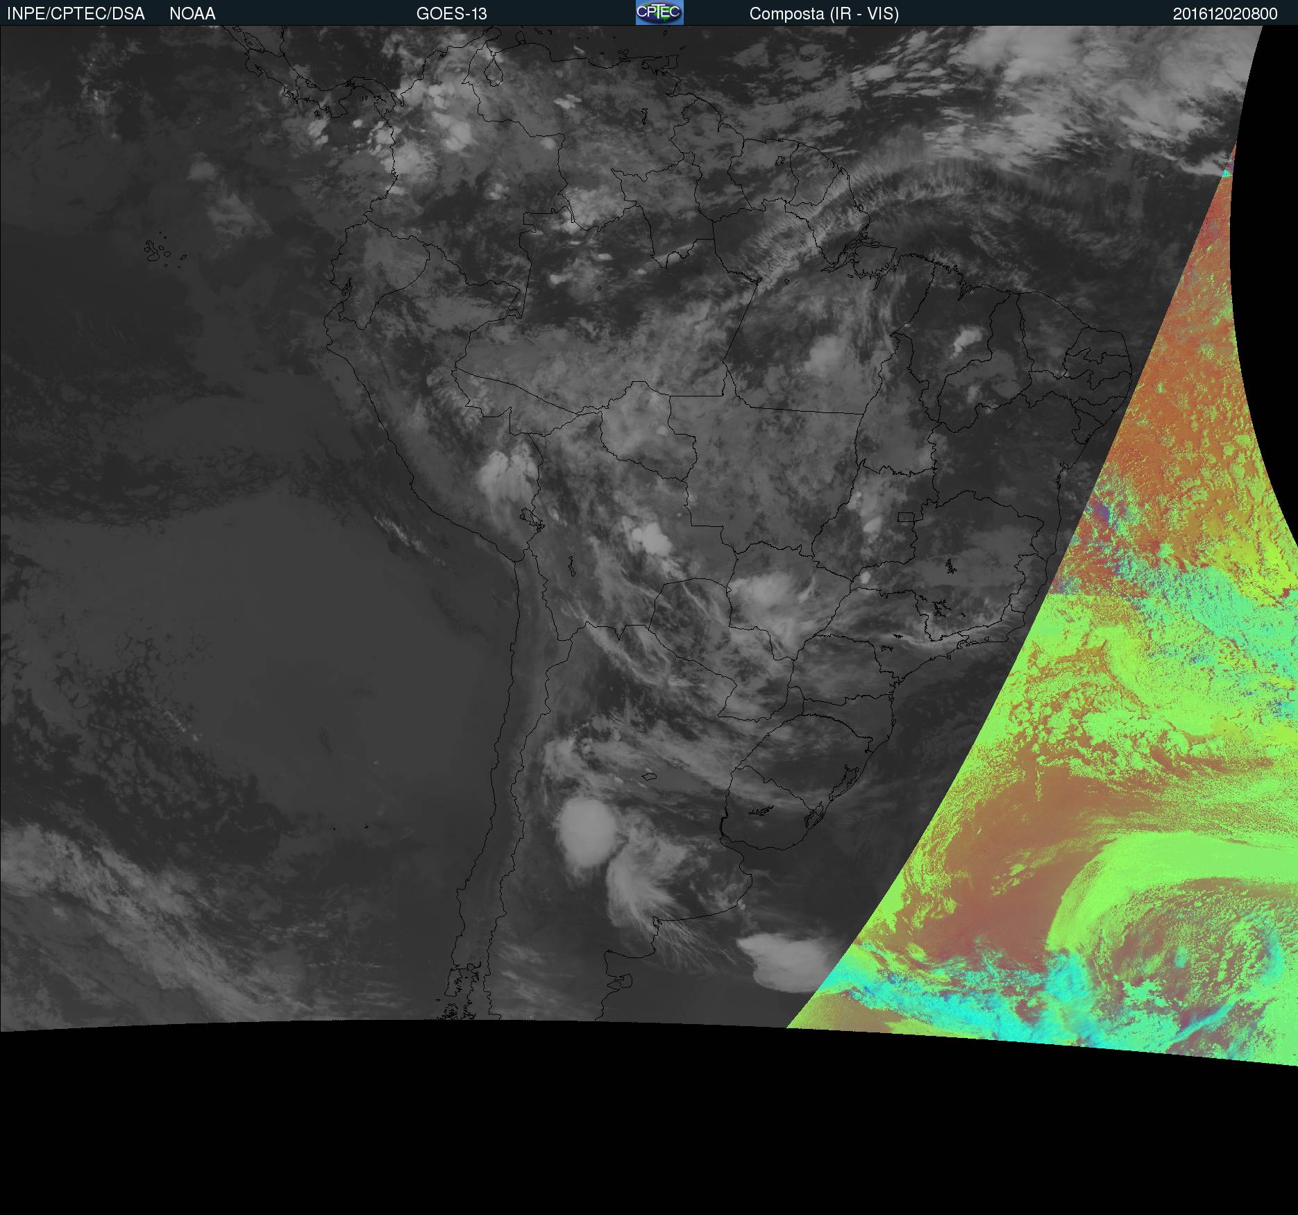Click the 201612020800 timestamp

tap(1225, 14)
